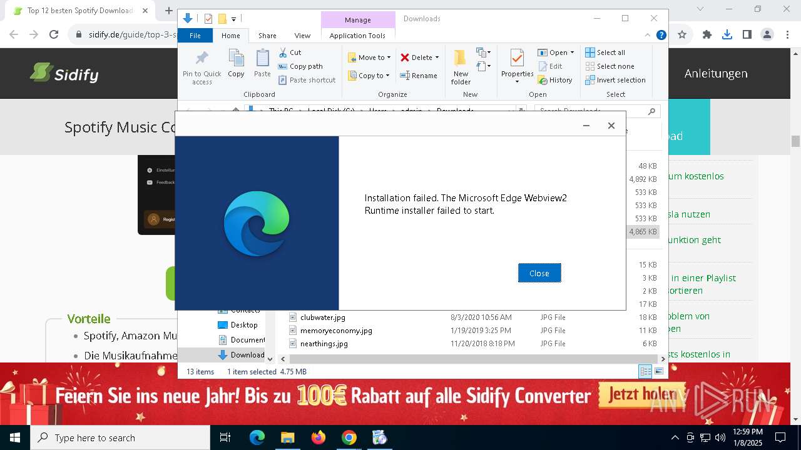This screenshot has width=801, height=450.
Task: Open a new Chrome tab
Action: click(168, 11)
